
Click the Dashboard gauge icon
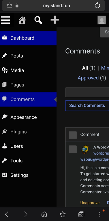(x=5, y=38)
